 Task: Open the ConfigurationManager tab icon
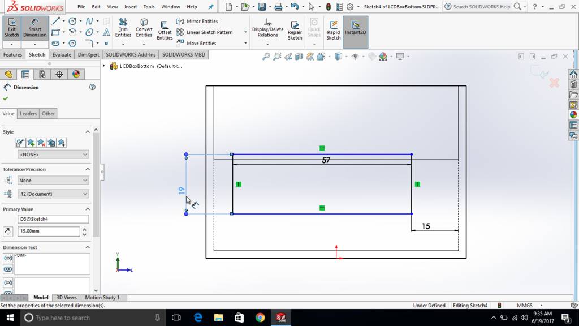[x=42, y=74]
